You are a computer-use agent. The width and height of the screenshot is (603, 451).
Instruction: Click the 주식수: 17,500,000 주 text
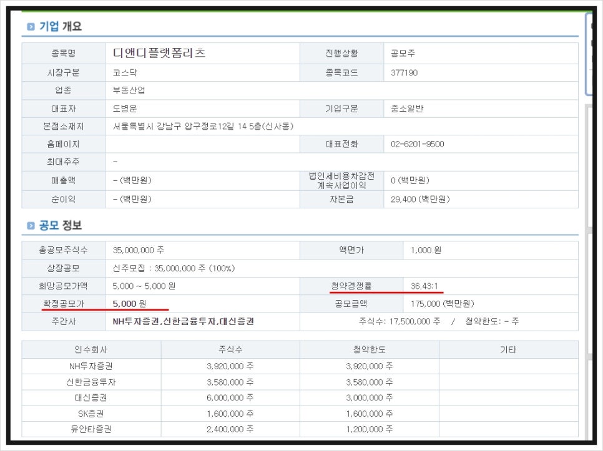click(399, 321)
